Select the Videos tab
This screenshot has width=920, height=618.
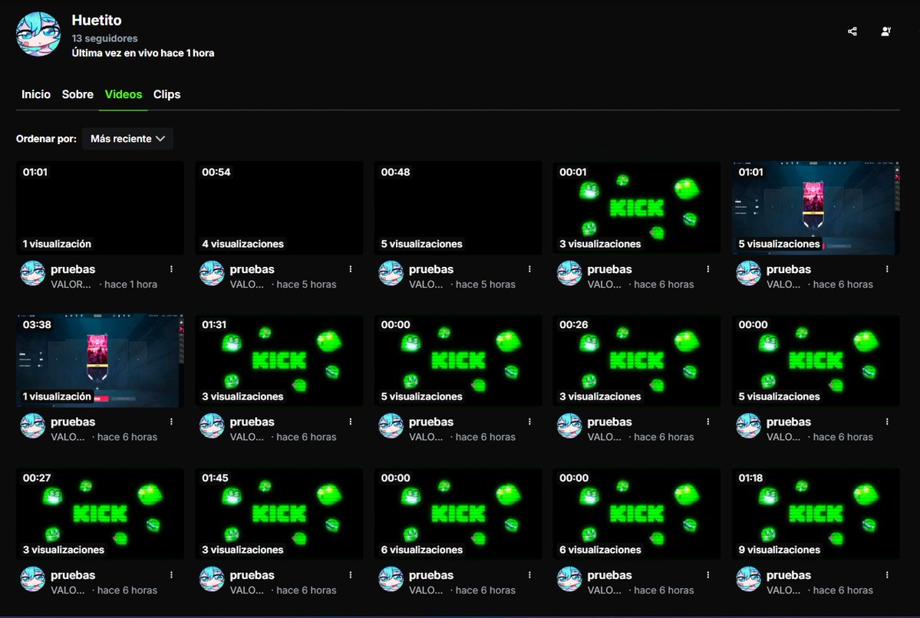click(x=124, y=94)
